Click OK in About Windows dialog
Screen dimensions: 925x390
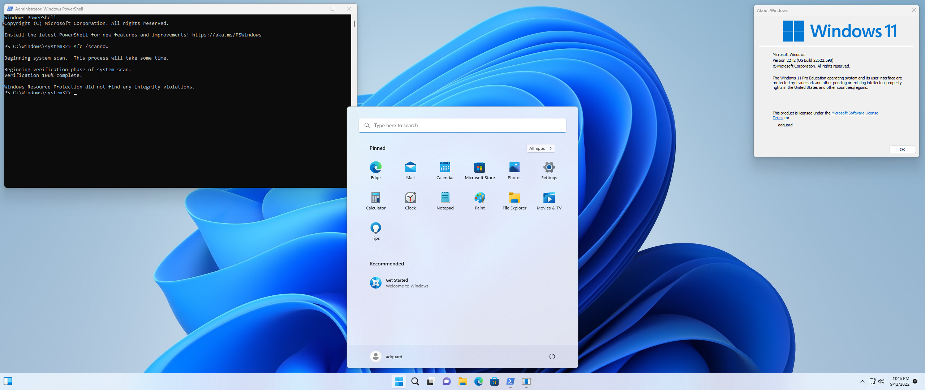902,149
